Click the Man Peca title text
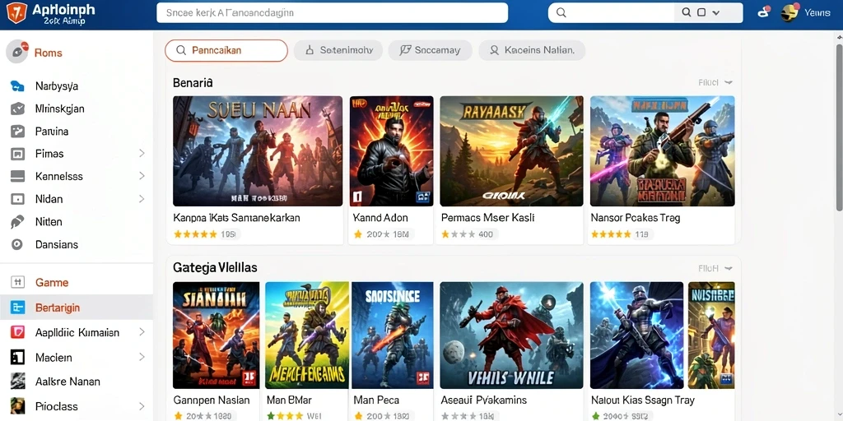Viewport: 843px width, 421px height. (x=375, y=400)
